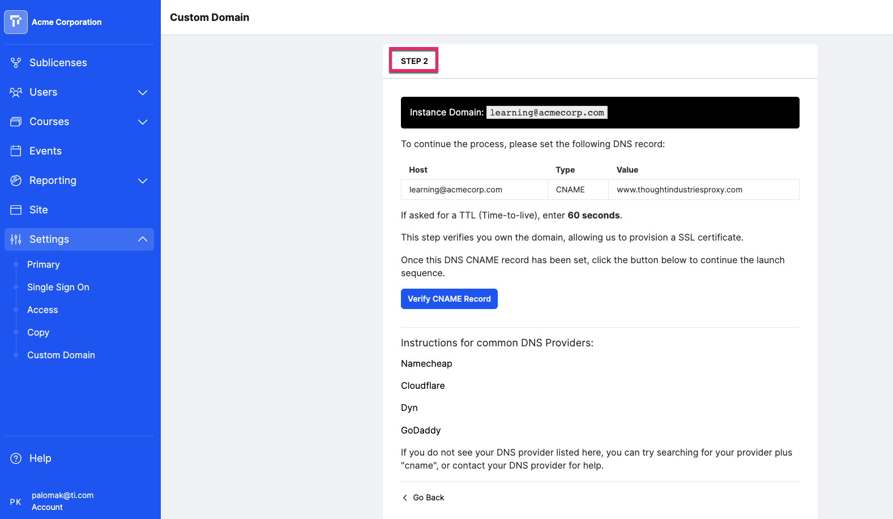Click the PK account avatar
Image resolution: width=893 pixels, height=519 pixels.
click(x=16, y=502)
